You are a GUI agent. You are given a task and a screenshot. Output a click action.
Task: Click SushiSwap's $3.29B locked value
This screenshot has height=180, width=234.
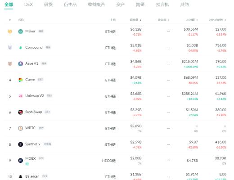pyautogui.click(x=136, y=110)
